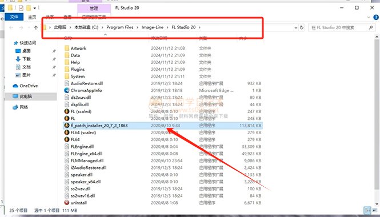The image size is (380, 217).
Task: Click the Back navigation arrow
Action: (11, 27)
